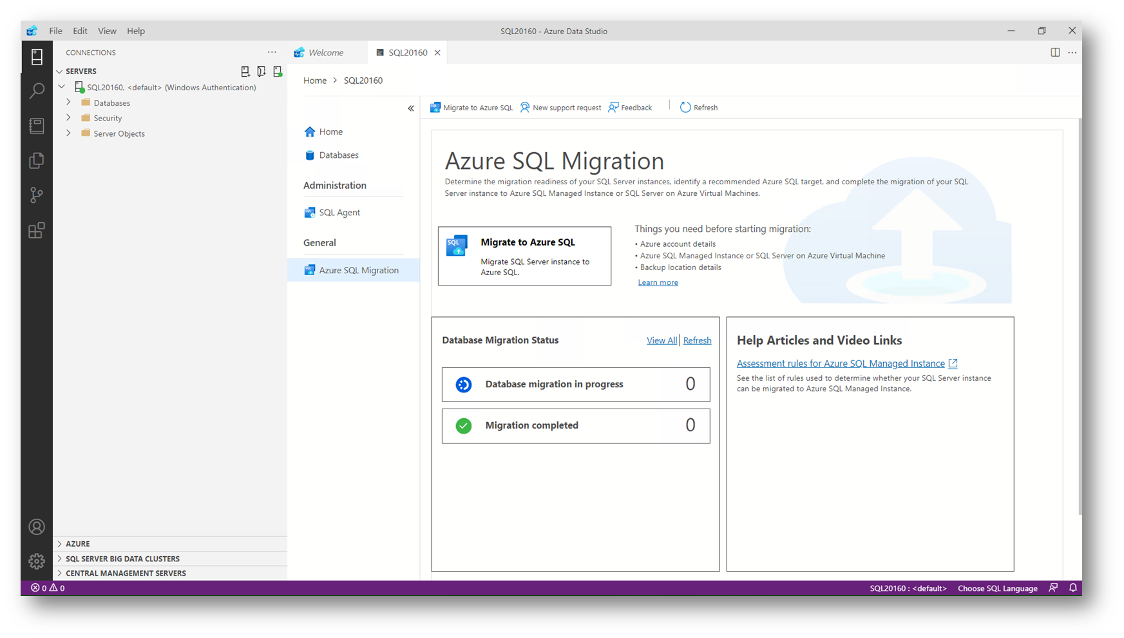Open the Manage settings gear icon

37,561
